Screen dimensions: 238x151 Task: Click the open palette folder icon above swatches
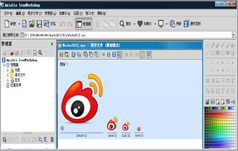[207, 102]
